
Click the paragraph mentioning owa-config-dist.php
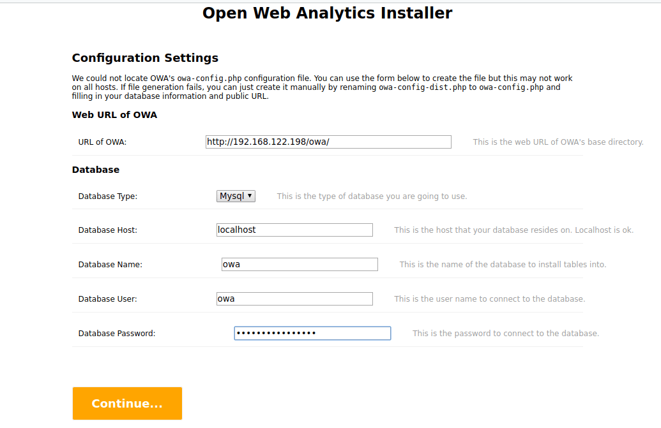coord(322,87)
